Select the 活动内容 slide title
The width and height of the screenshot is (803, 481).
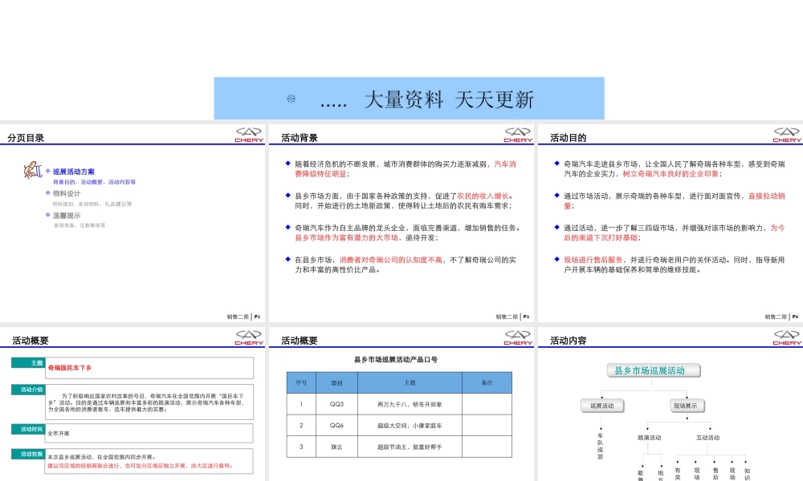tap(569, 341)
